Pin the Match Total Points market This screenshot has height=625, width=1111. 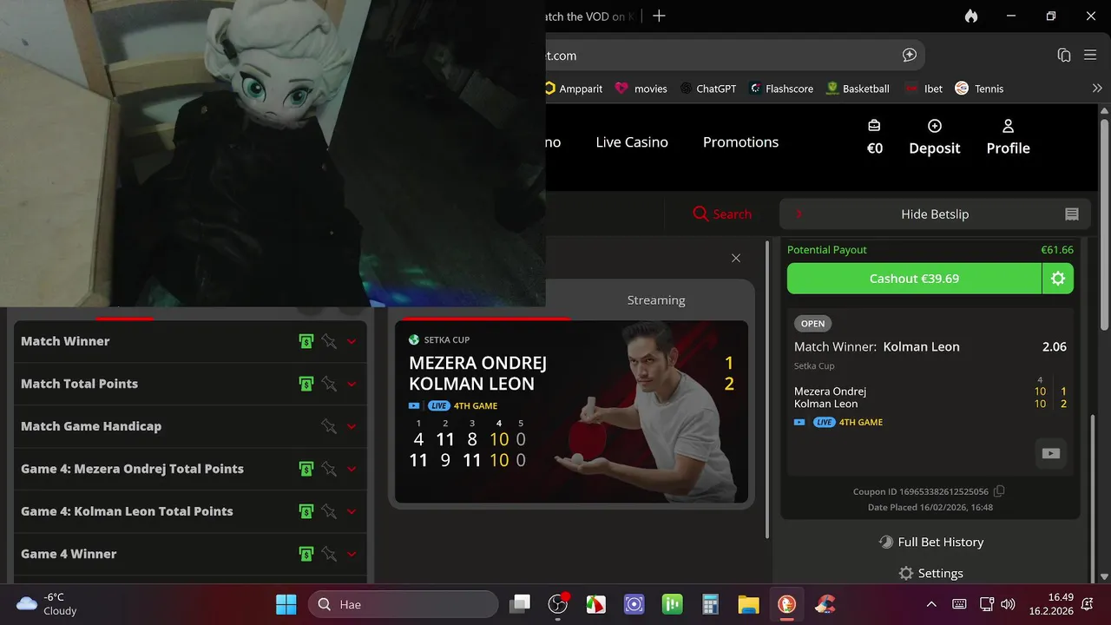click(329, 384)
